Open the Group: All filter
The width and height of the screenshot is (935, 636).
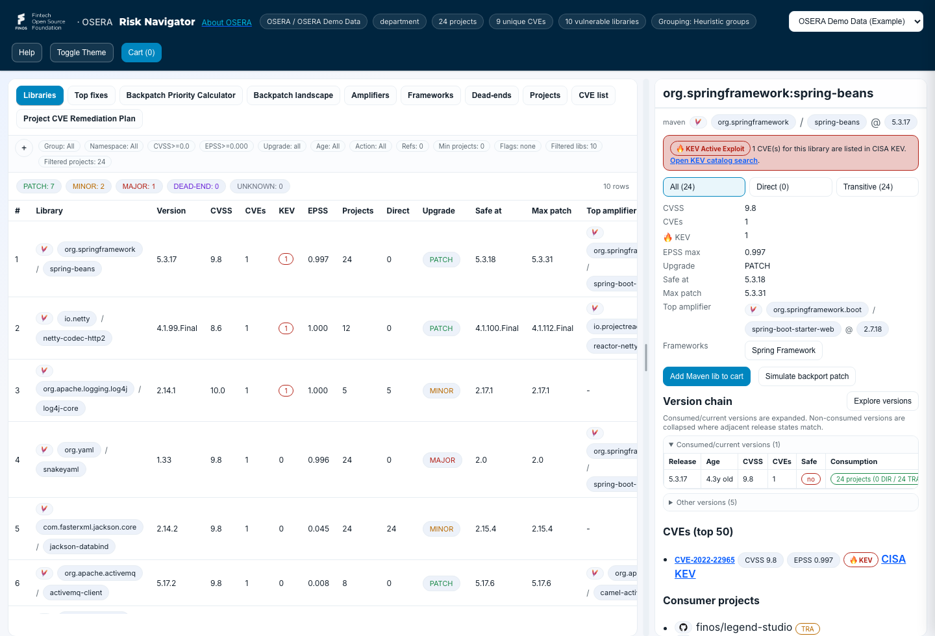(59, 147)
